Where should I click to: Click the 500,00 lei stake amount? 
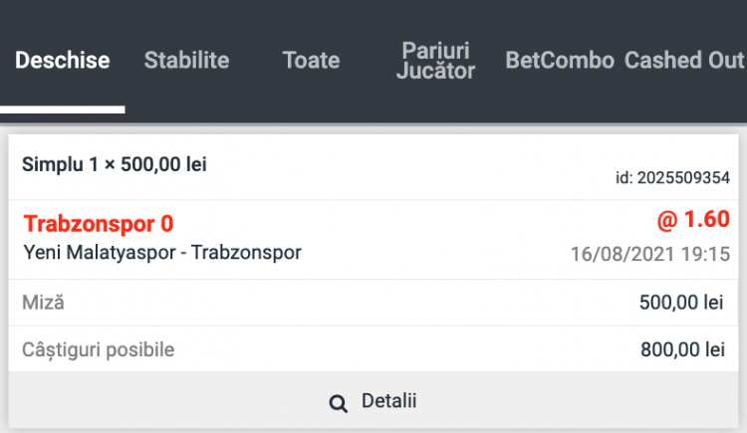pos(682,303)
